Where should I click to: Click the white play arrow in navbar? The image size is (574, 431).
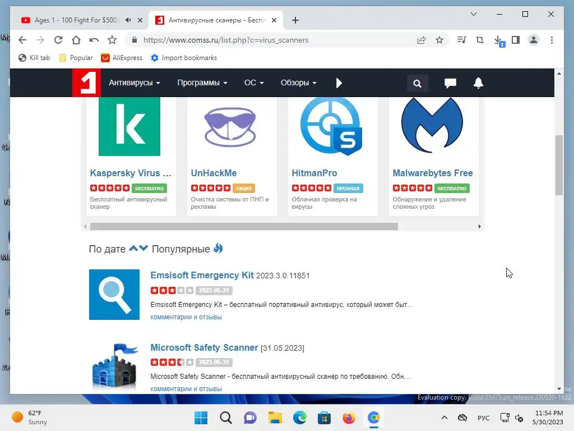[x=339, y=83]
